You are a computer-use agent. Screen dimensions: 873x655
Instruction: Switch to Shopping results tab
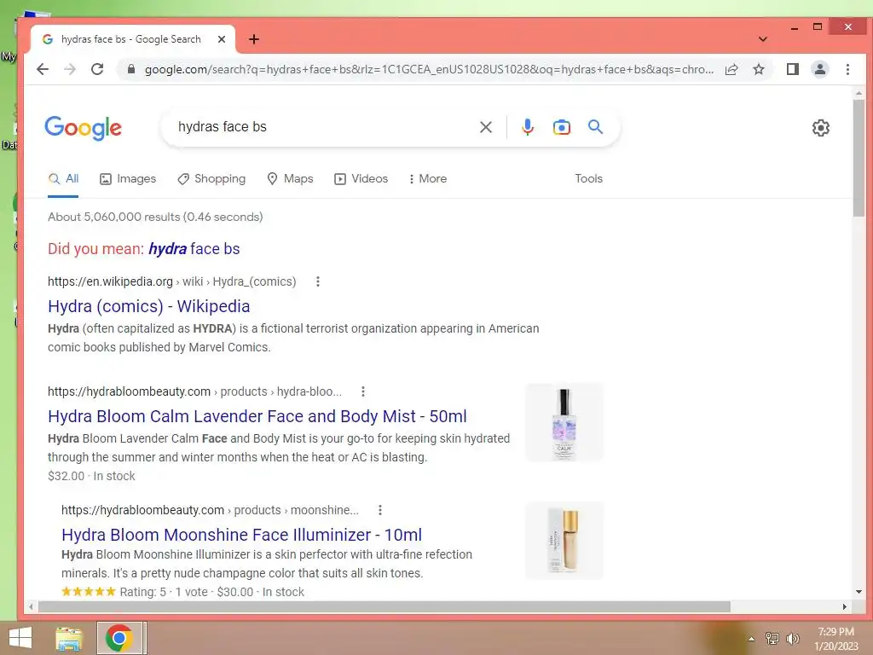point(211,179)
